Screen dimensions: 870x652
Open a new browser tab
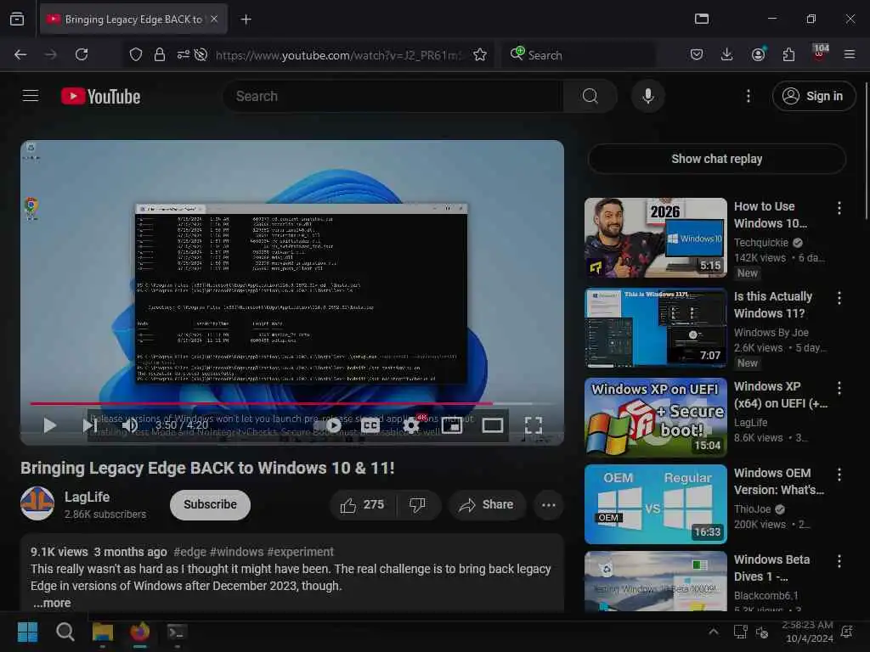246,20
